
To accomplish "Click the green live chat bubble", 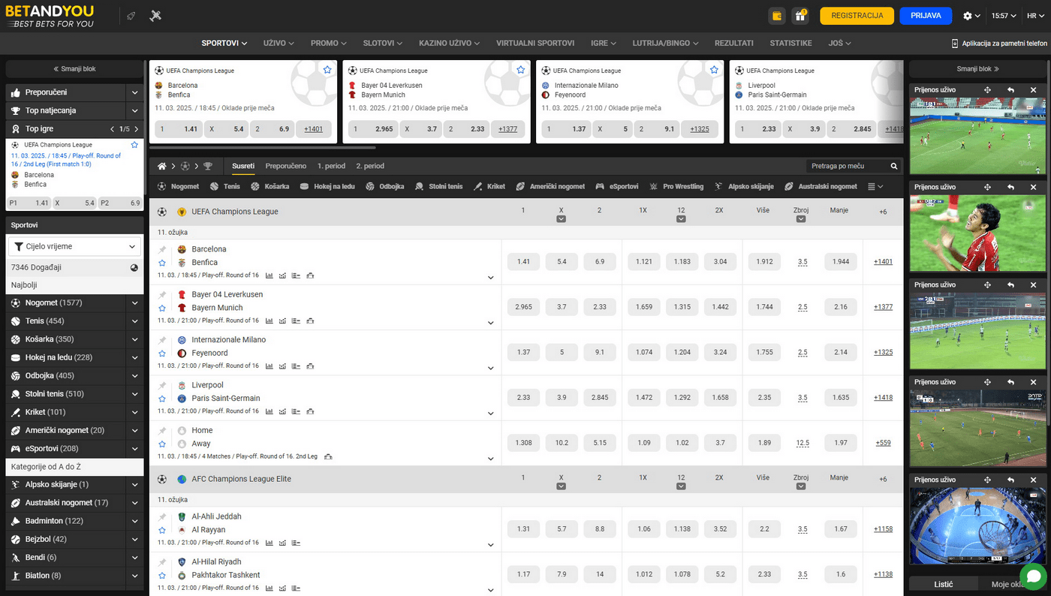I will (x=1032, y=576).
